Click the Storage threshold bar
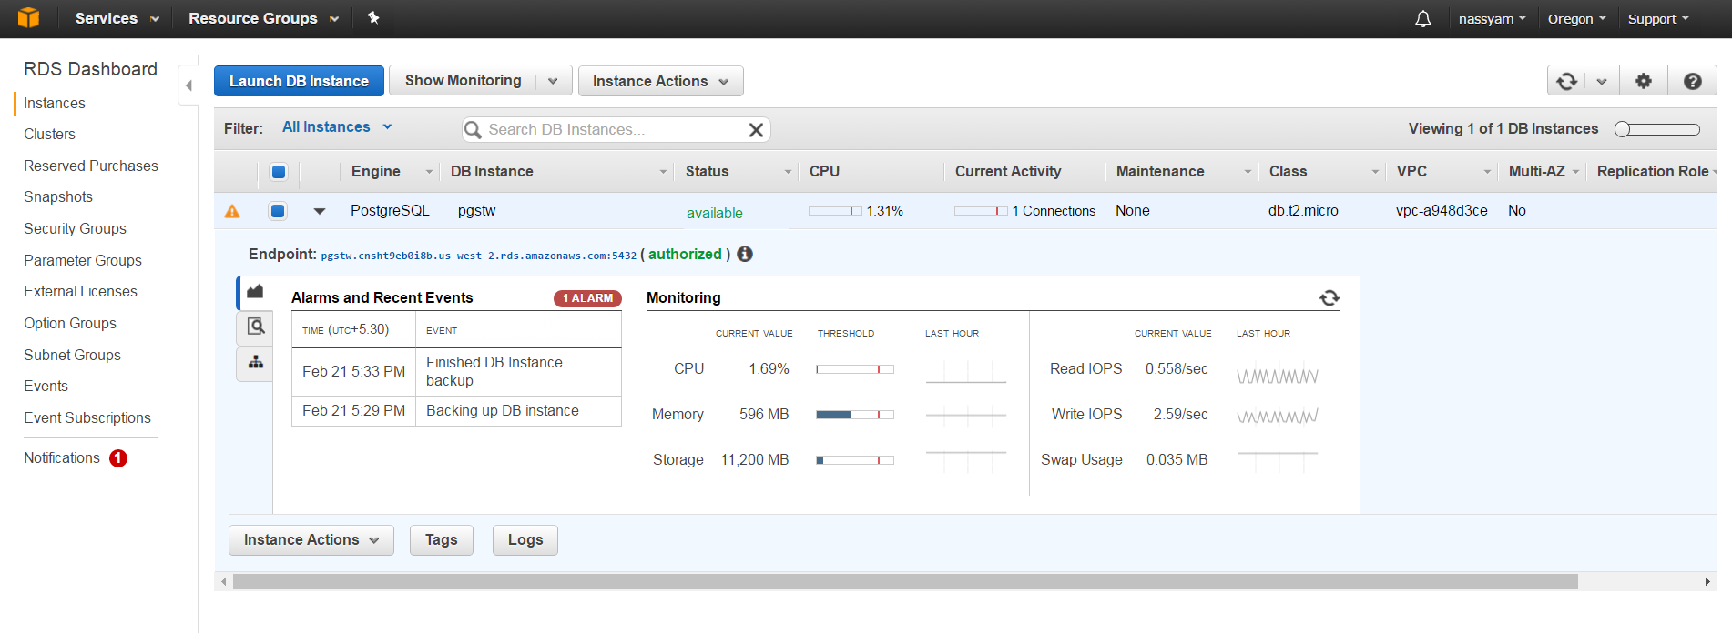1732x633 pixels. click(855, 460)
